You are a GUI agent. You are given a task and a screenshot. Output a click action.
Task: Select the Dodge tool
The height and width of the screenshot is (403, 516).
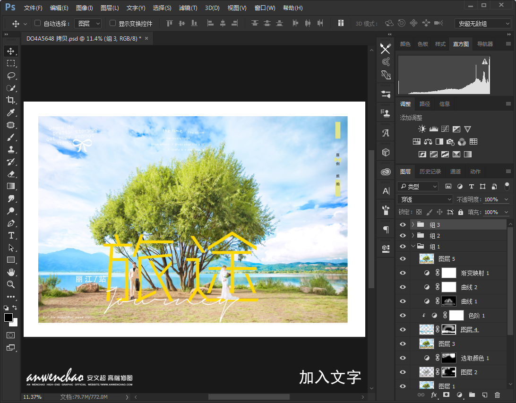(x=11, y=211)
